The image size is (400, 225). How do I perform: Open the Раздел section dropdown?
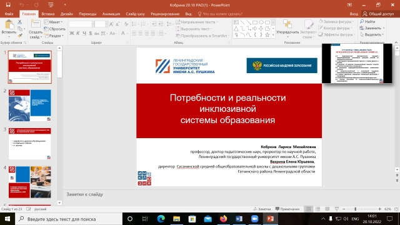click(54, 36)
